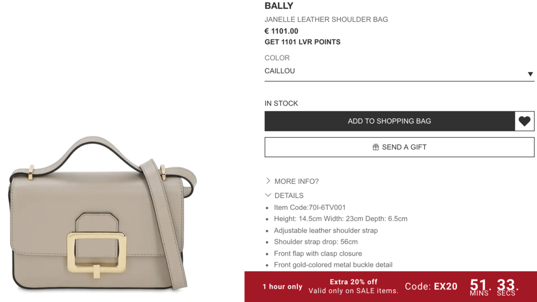The image size is (537, 302).
Task: Click the SEND A GIFT button
Action: tap(399, 147)
